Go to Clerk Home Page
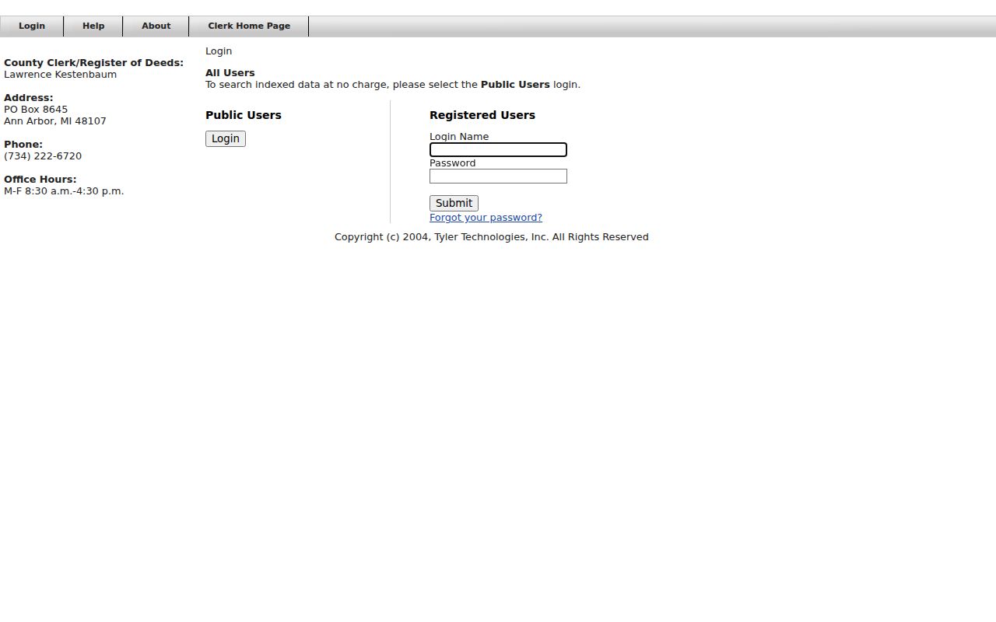996x622 pixels. tap(249, 26)
